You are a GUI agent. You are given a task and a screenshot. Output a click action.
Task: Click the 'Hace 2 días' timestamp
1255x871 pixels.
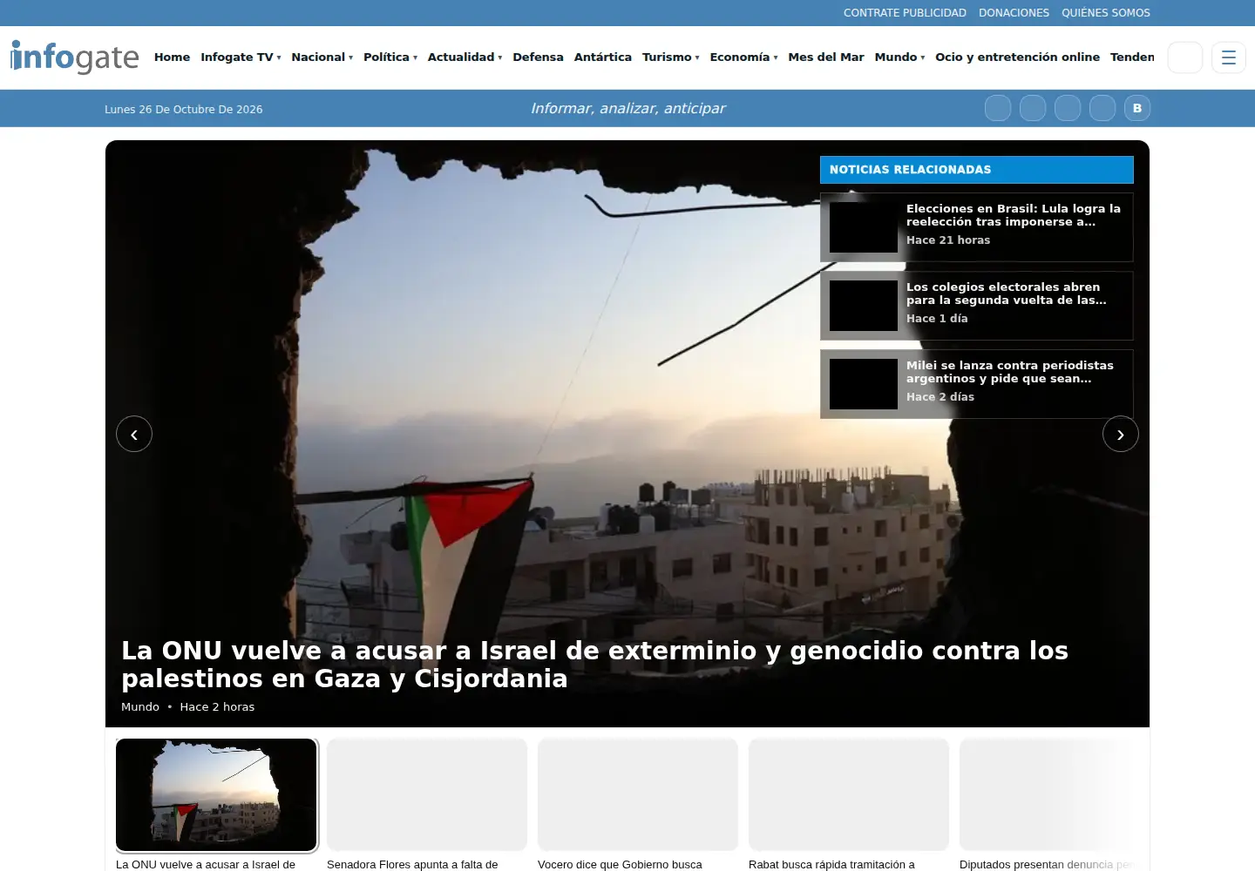(x=940, y=397)
